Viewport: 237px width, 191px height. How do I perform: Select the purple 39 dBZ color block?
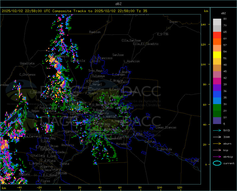[217, 88]
